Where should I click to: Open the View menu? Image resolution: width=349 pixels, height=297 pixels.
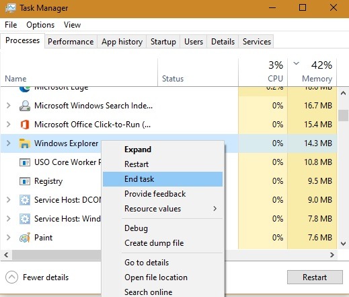(72, 25)
